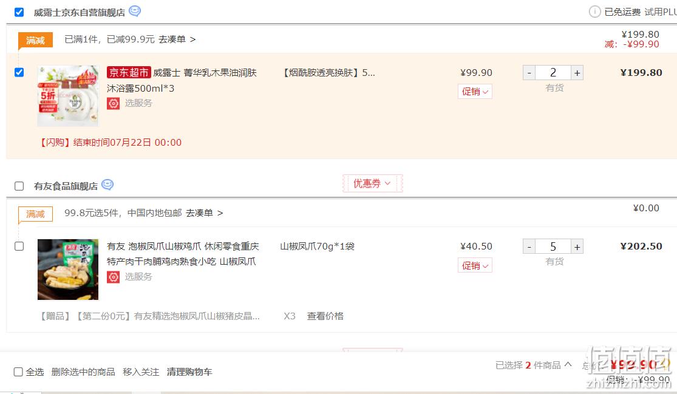The height and width of the screenshot is (394, 677).
Task: Click 试用PLUS link at top right
Action: [661, 12]
